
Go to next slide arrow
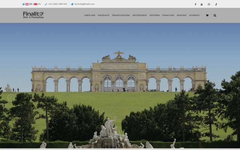pyautogui.click(x=229, y=98)
